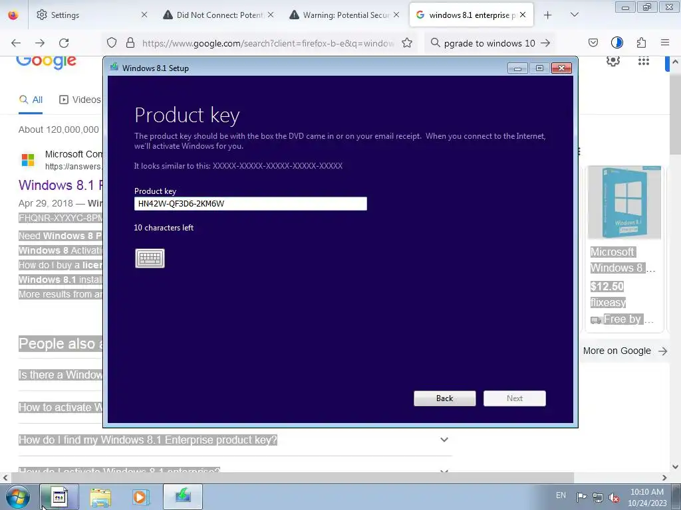Open Windows Explorer folder taskbar icon
681x510 pixels.
pyautogui.click(x=100, y=497)
